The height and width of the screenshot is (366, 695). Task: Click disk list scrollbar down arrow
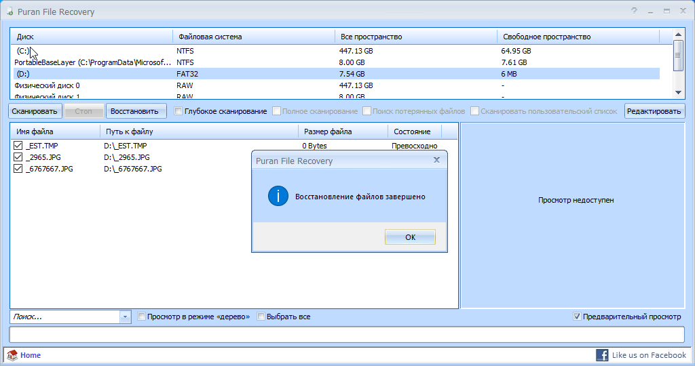pyautogui.click(x=678, y=92)
